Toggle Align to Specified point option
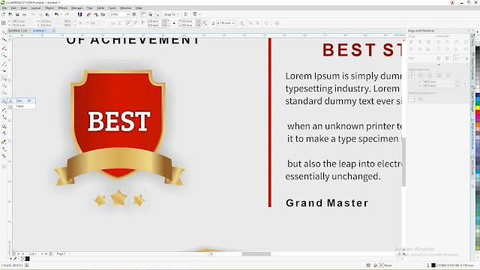The height and width of the screenshot is (270, 480). (x=448, y=75)
